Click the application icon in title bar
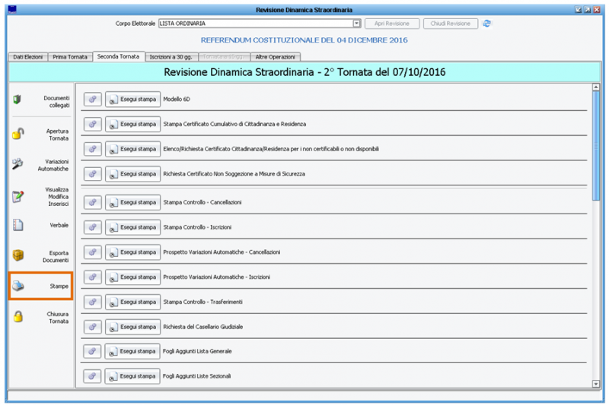This screenshot has height=405, width=609. [12, 9]
